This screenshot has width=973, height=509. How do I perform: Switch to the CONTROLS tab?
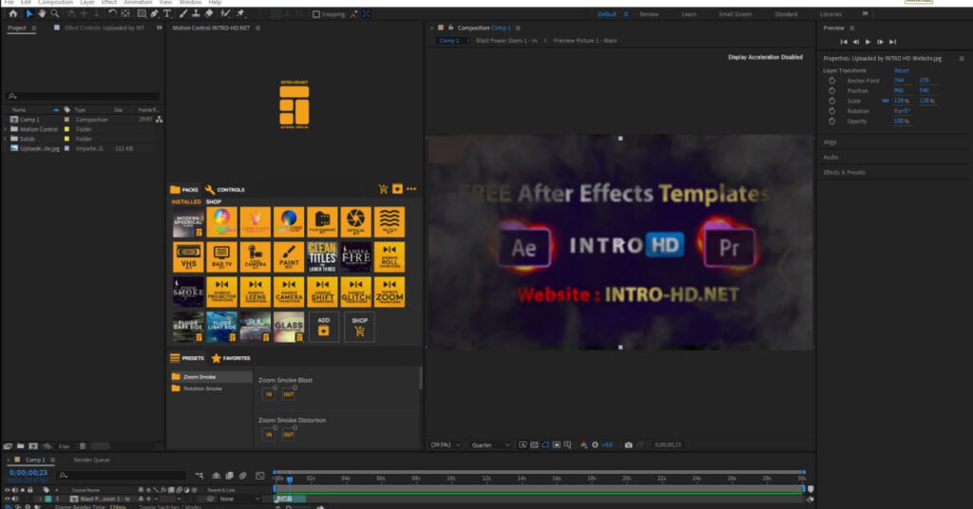(x=224, y=190)
